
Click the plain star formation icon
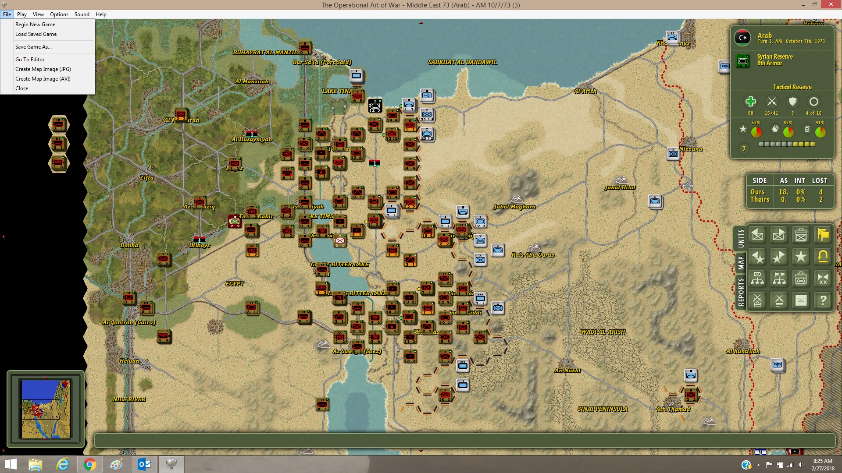801,257
